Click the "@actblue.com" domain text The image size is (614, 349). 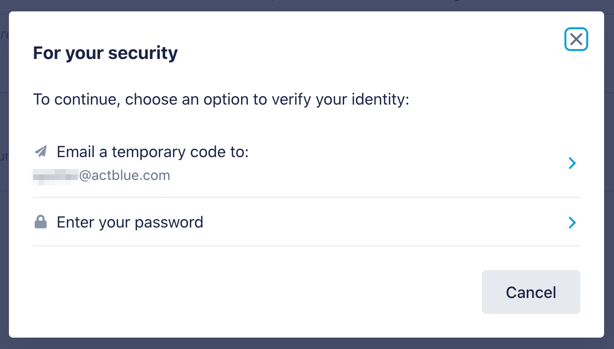pyautogui.click(x=124, y=175)
